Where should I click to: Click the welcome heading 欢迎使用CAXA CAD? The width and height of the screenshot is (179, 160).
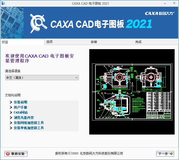(x=40, y=58)
